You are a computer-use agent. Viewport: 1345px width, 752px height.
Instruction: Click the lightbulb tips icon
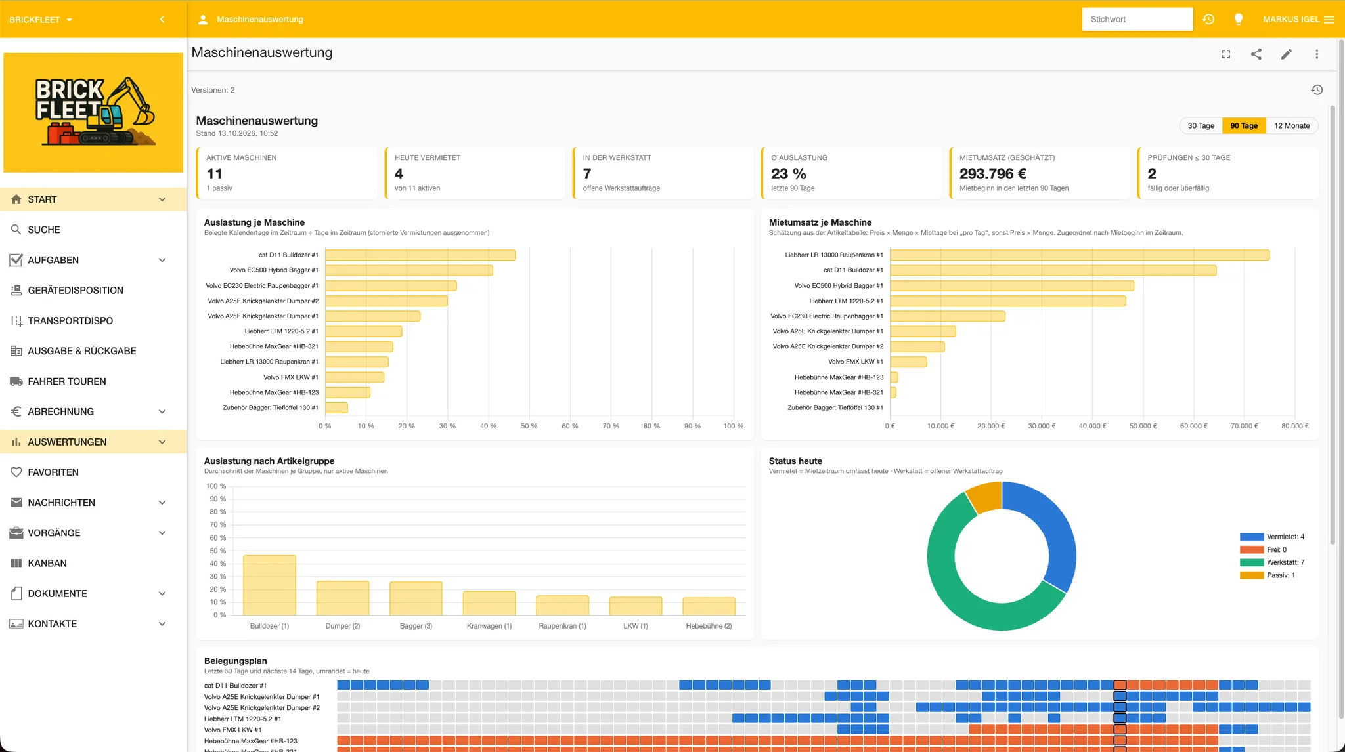[1239, 19]
